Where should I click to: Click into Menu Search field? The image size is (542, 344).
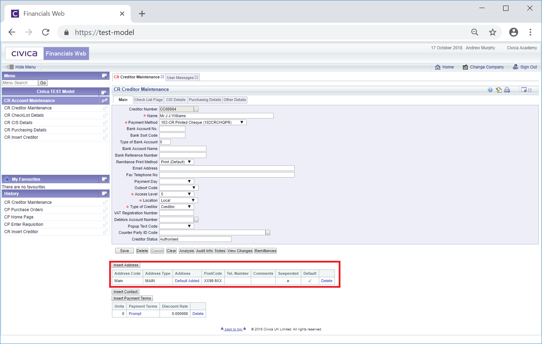pyautogui.click(x=20, y=83)
